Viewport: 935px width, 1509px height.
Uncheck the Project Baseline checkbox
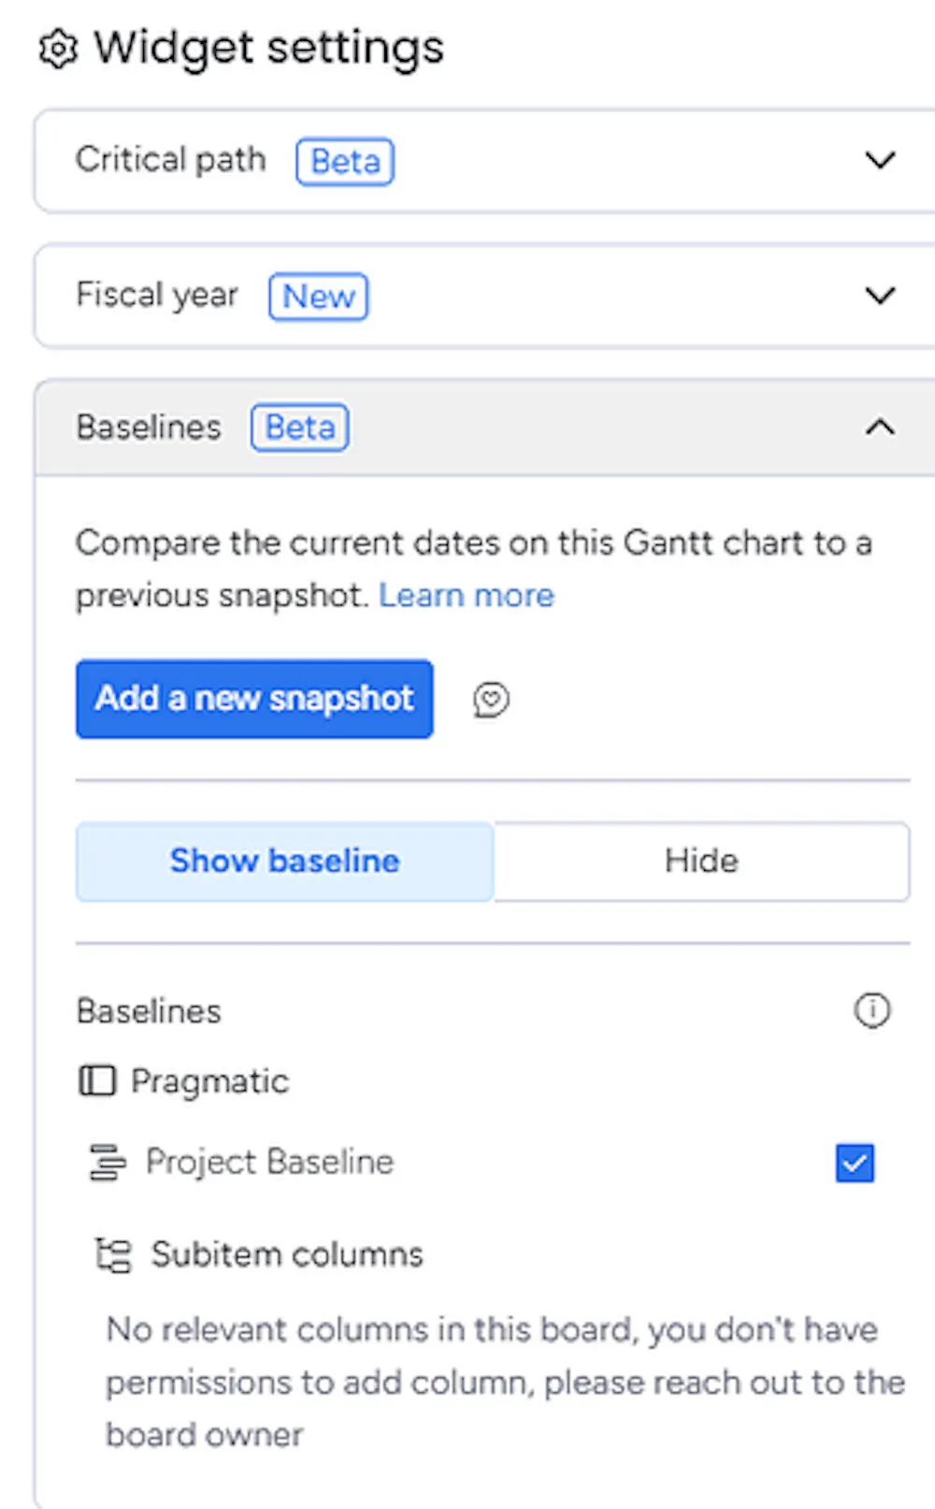(855, 1163)
